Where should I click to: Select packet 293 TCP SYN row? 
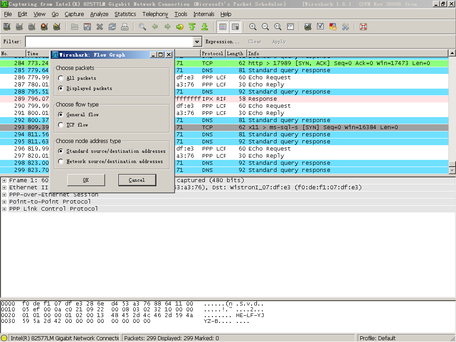[224, 127]
